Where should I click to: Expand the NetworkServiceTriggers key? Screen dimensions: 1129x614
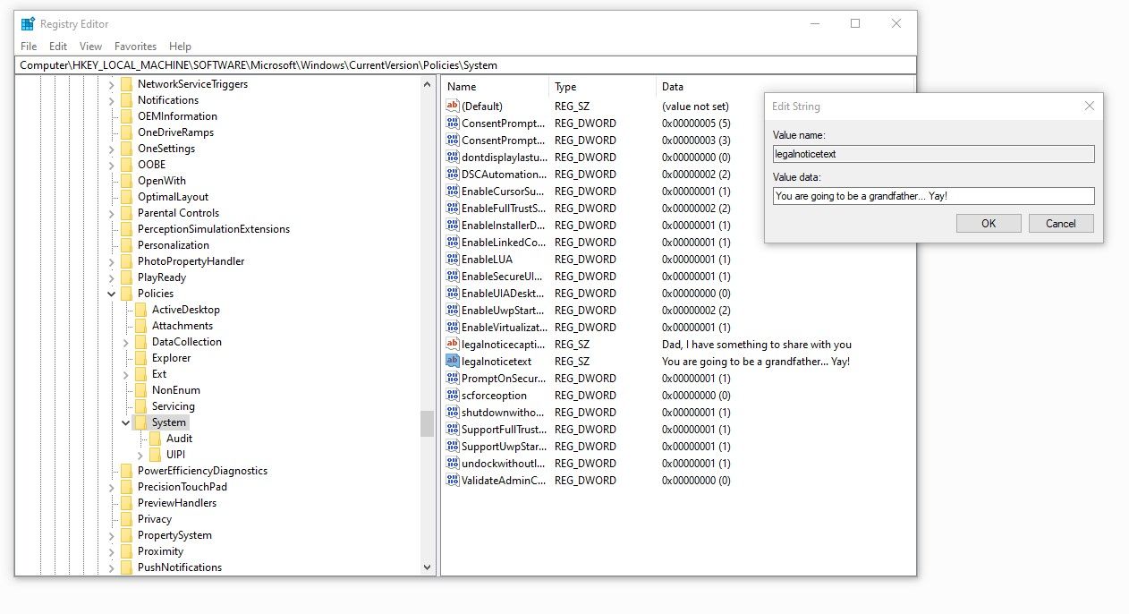(112, 84)
